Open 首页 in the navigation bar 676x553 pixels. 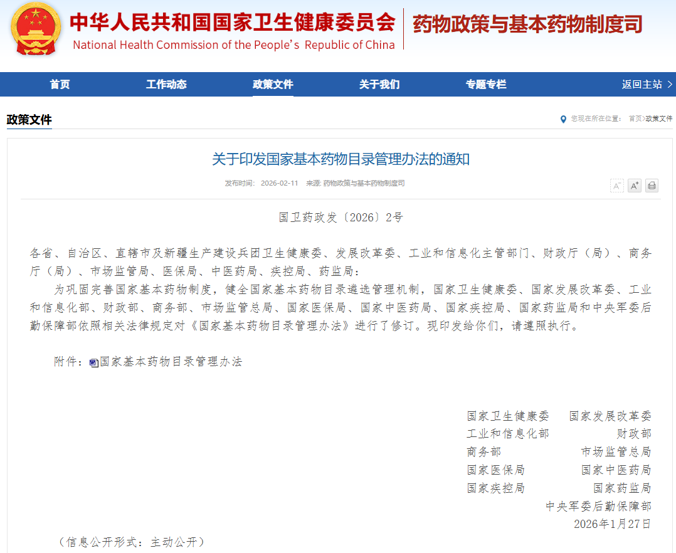click(x=60, y=85)
